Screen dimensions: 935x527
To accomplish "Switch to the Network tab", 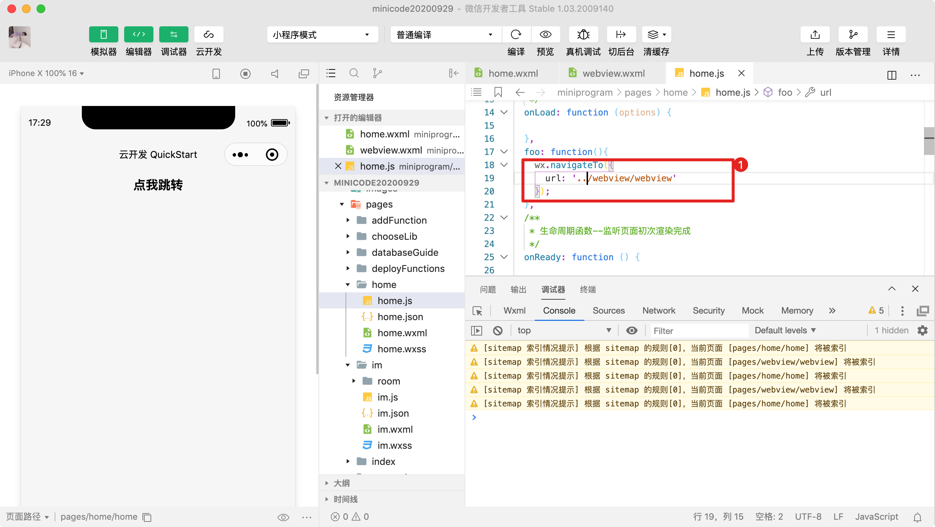I will coord(659,311).
